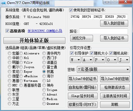This screenshot has width=133, height=111.
Task: Click the Slmgr延长时间 button
Action: point(83,96)
